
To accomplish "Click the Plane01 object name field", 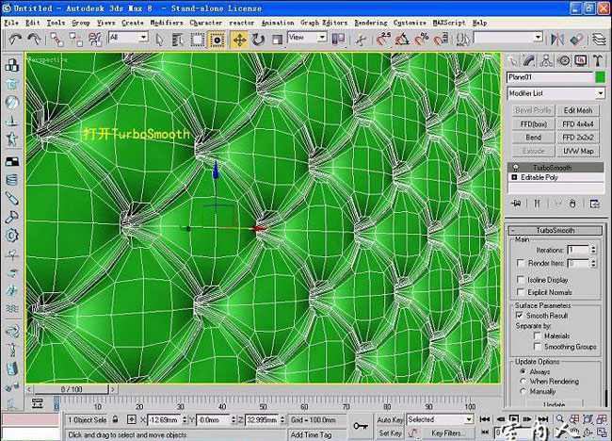I will tap(550, 77).
